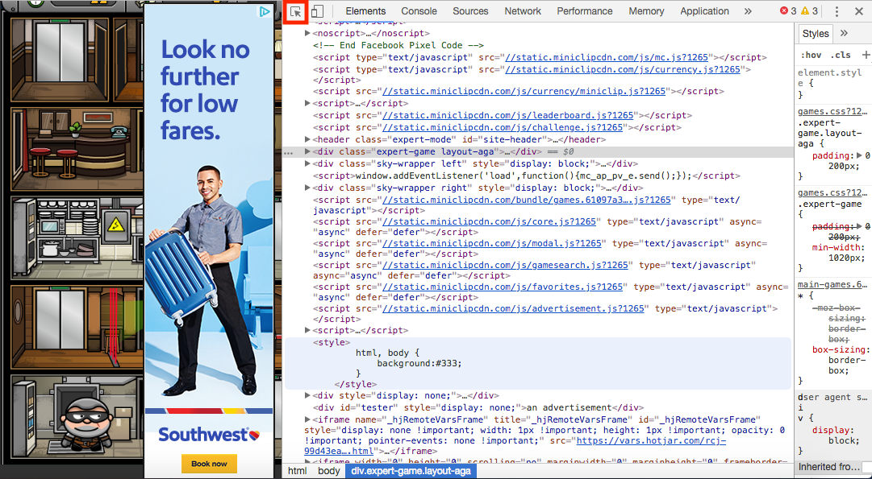Screen dimensions: 872x479
Task: Open the leaderboard.js script link
Action: click(x=507, y=115)
